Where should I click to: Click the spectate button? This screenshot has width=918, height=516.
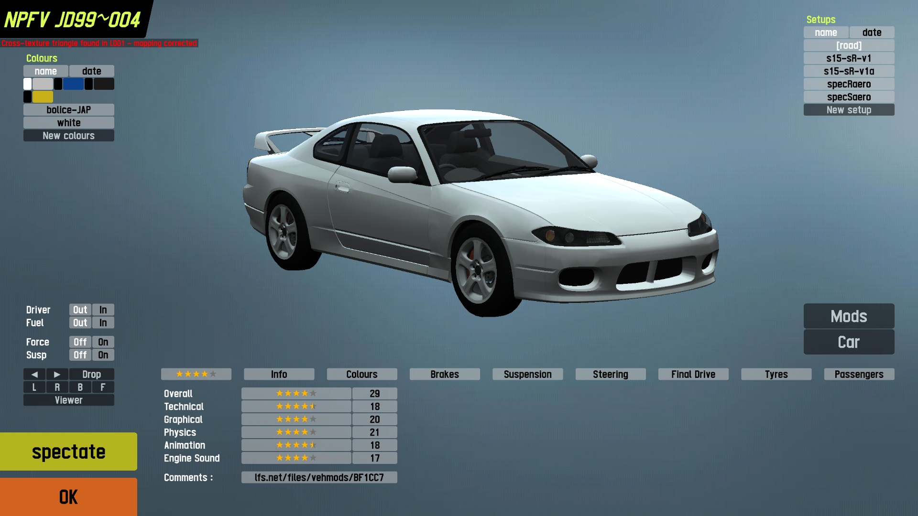(68, 451)
